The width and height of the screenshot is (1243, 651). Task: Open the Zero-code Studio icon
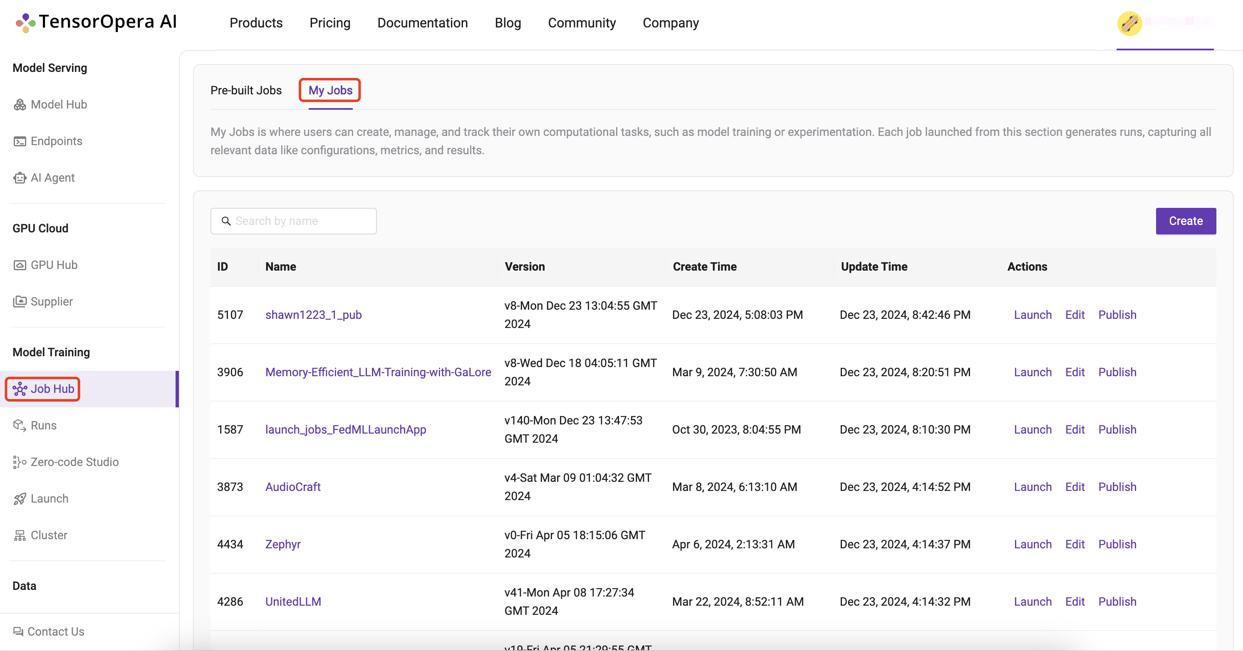pos(20,462)
